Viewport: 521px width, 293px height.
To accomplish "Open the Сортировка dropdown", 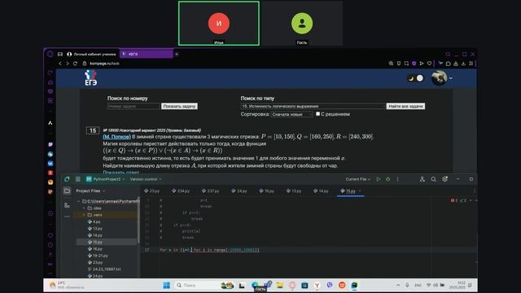I will 291,114.
